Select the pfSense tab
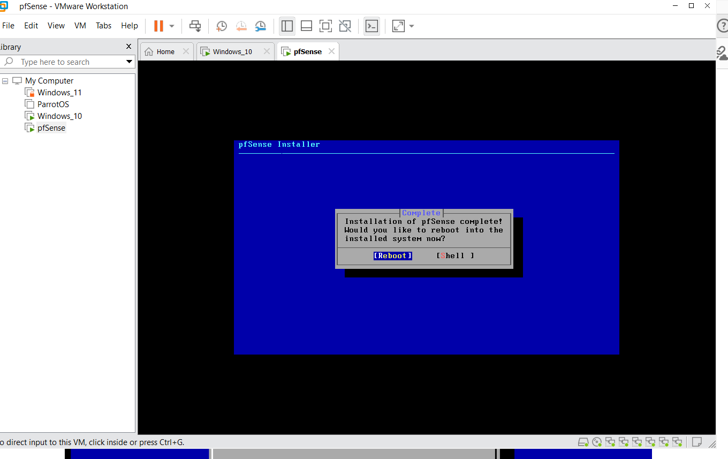Screen dimensions: 728x459 click(x=308, y=51)
